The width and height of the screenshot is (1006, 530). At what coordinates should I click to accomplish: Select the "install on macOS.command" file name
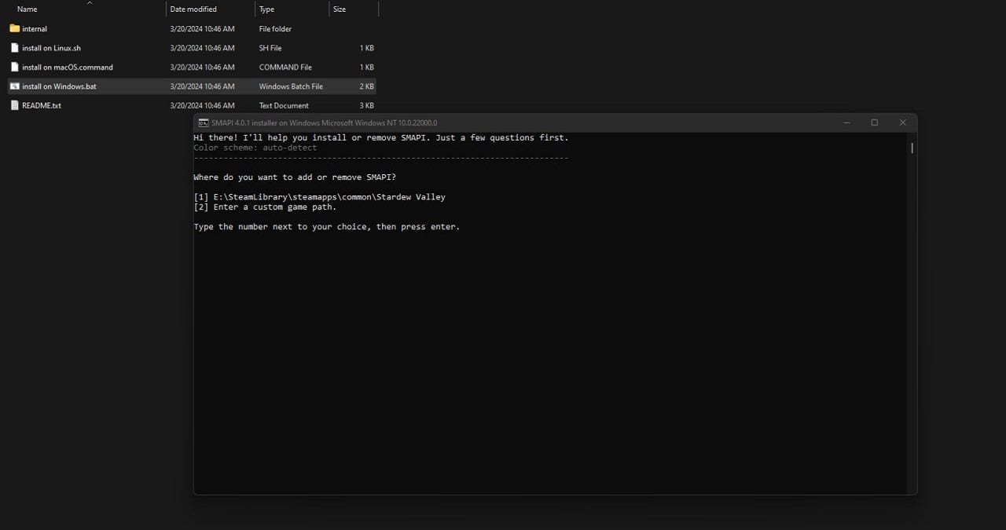pos(68,68)
